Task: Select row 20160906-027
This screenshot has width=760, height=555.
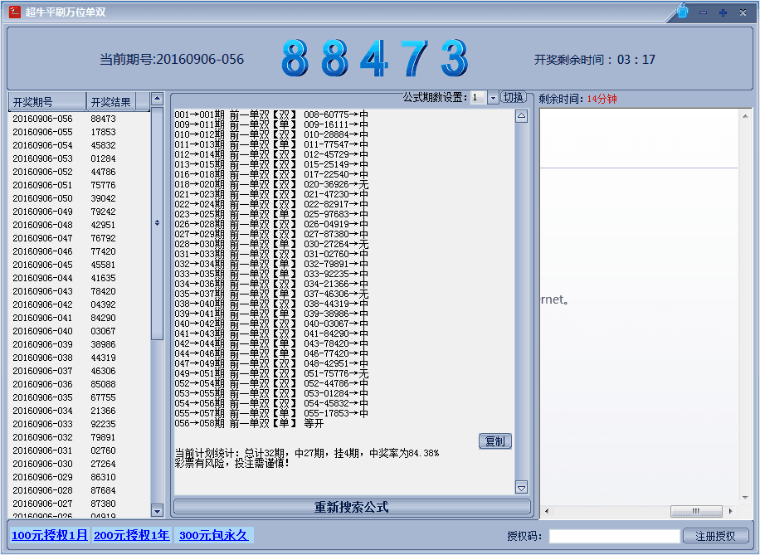Action: 79,504
